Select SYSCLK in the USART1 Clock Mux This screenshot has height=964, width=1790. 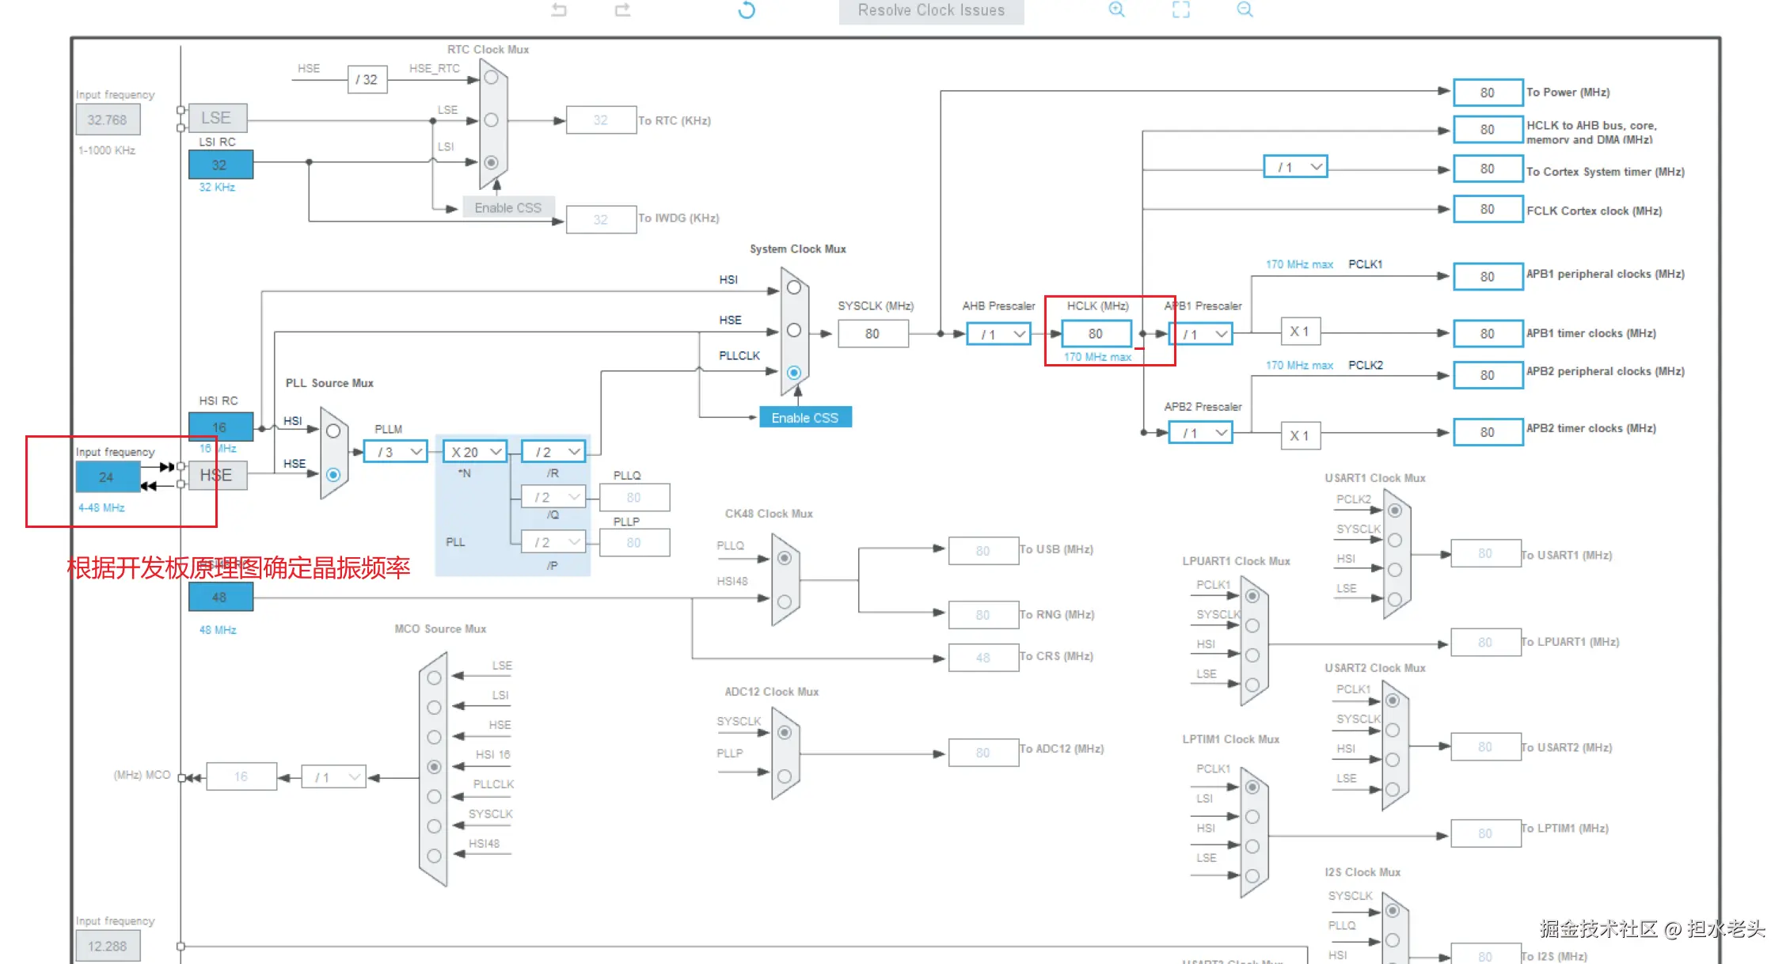(1395, 541)
